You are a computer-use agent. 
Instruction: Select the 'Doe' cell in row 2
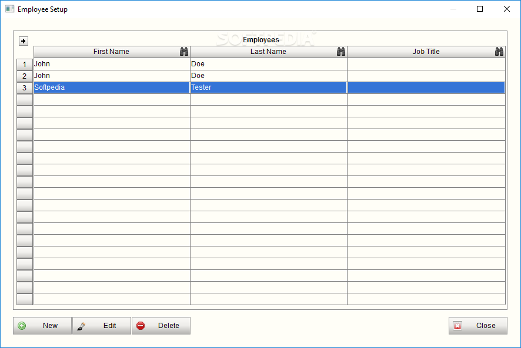point(269,76)
